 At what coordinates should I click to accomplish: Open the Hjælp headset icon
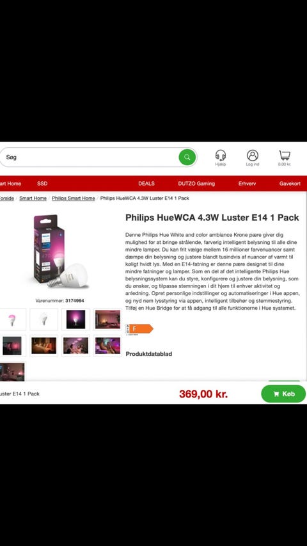pos(220,157)
